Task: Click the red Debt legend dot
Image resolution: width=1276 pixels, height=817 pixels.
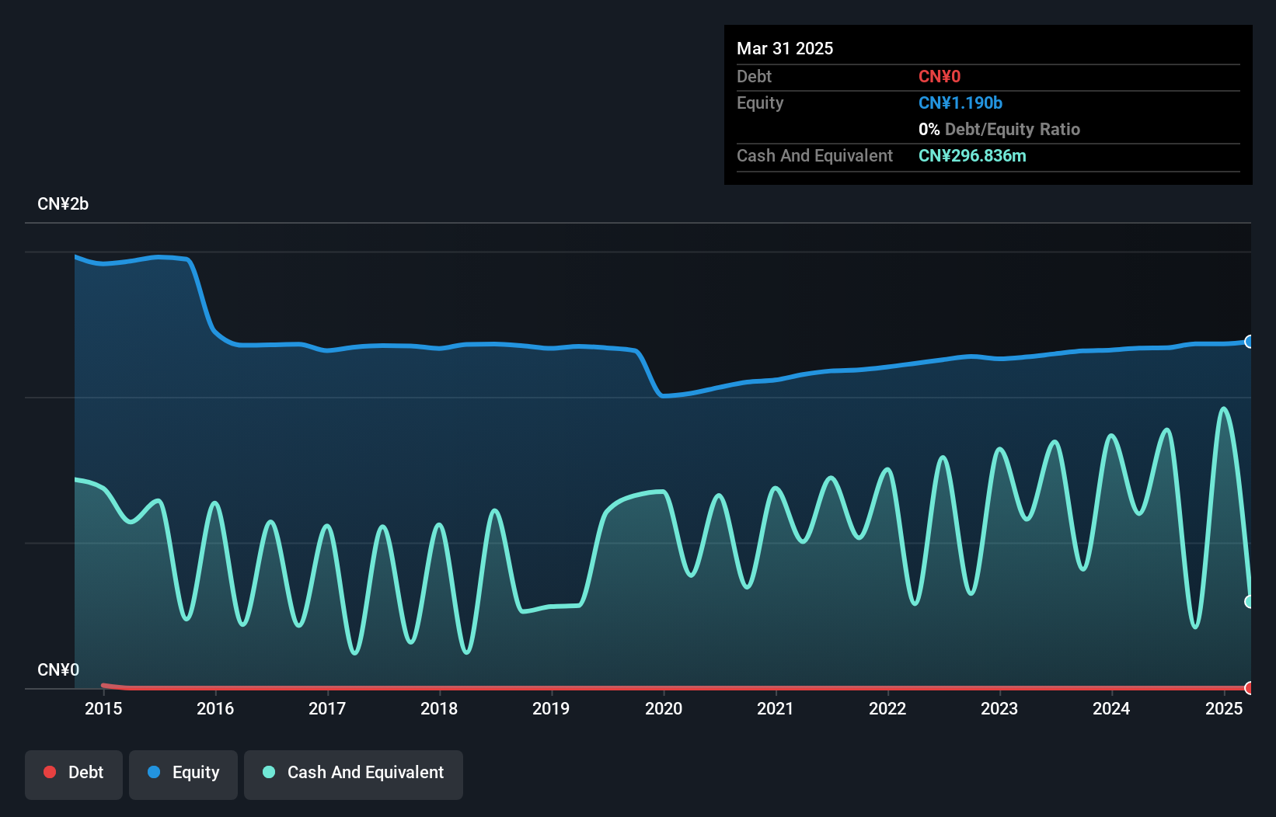Action: (x=50, y=772)
